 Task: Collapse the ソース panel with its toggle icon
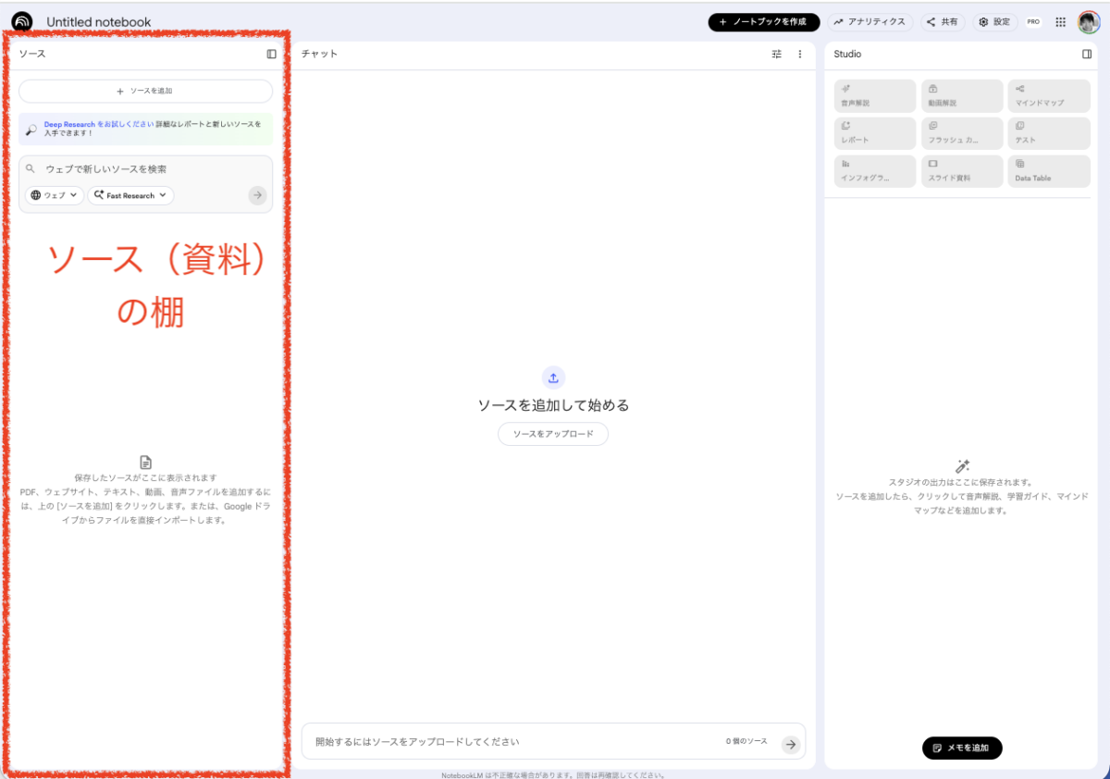click(271, 54)
